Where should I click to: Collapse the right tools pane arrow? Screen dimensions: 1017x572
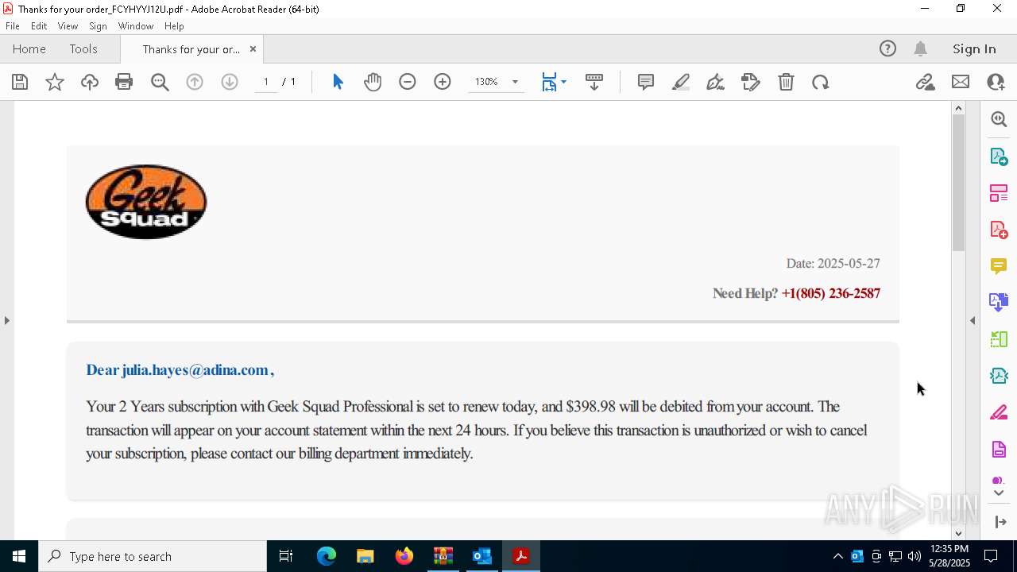[x=973, y=320]
